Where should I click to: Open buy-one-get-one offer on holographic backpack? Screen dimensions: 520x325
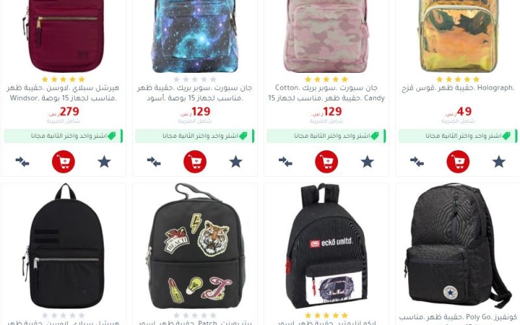[458, 136]
